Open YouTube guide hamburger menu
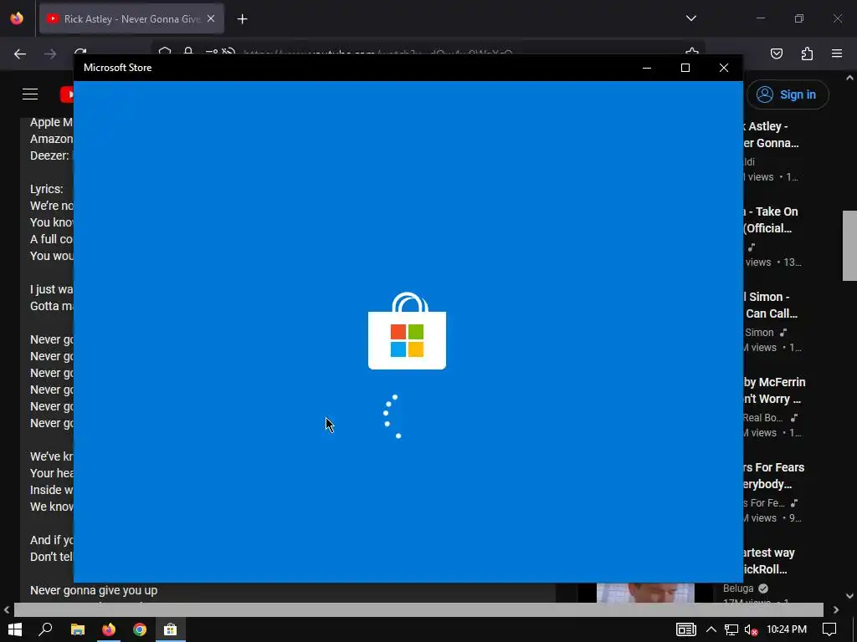 point(30,94)
